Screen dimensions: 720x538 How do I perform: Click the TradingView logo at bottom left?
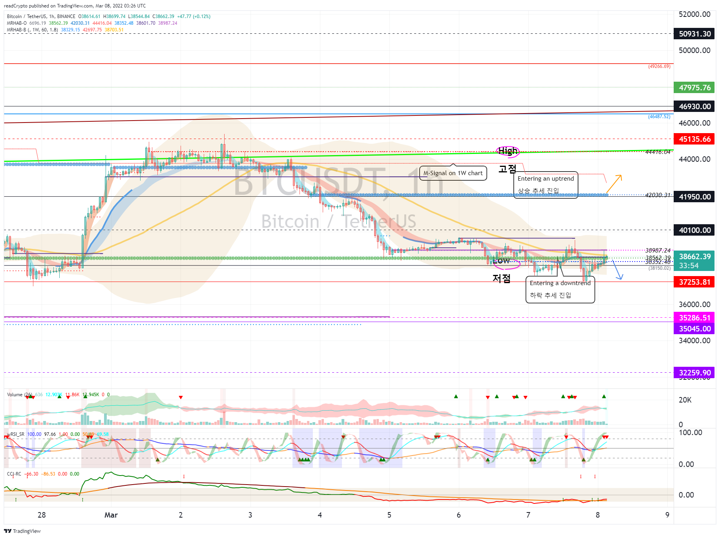click(22, 531)
